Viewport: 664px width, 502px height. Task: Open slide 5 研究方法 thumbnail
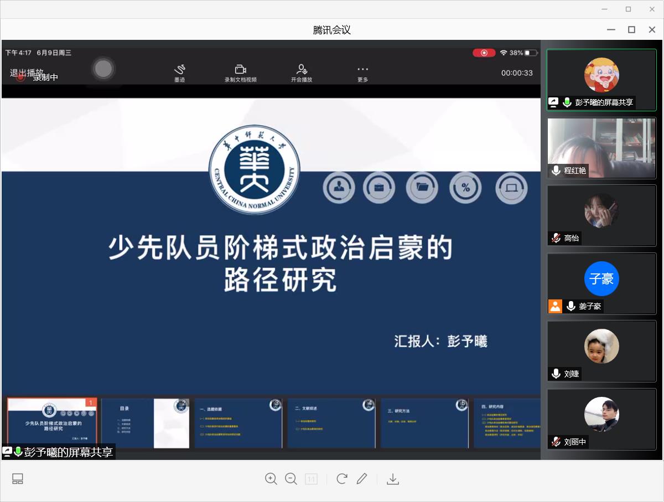tap(424, 423)
